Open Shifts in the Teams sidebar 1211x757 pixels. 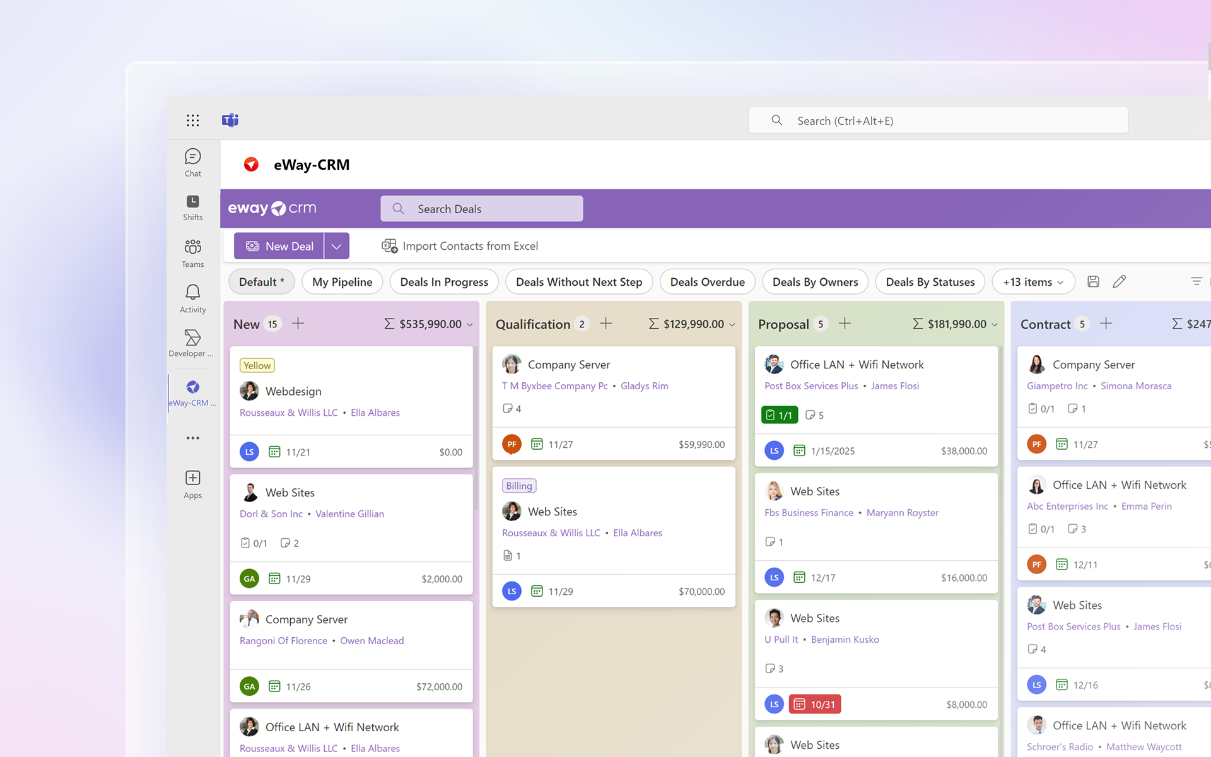(193, 208)
